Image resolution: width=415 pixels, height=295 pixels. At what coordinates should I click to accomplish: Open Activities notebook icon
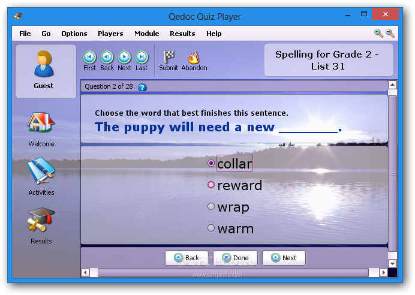(41, 171)
